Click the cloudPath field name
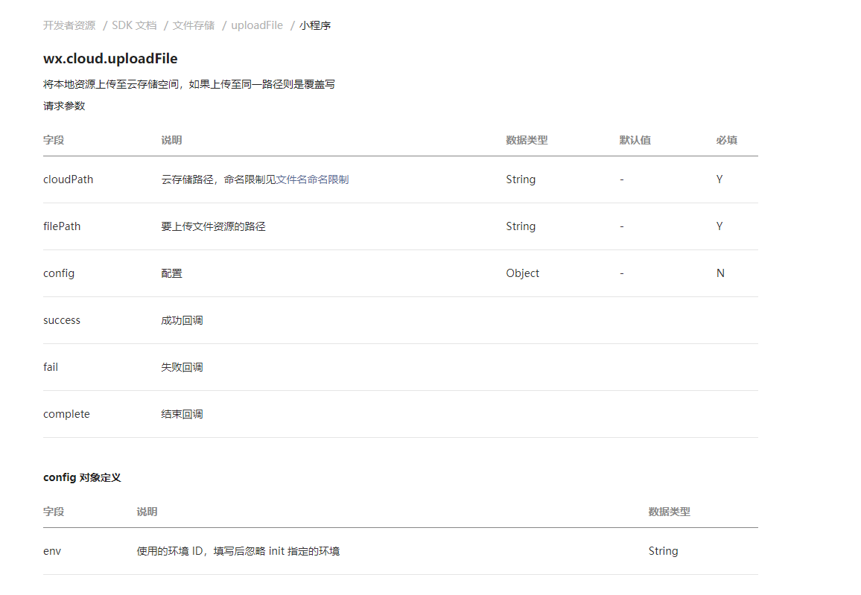861x595 pixels. pos(68,179)
